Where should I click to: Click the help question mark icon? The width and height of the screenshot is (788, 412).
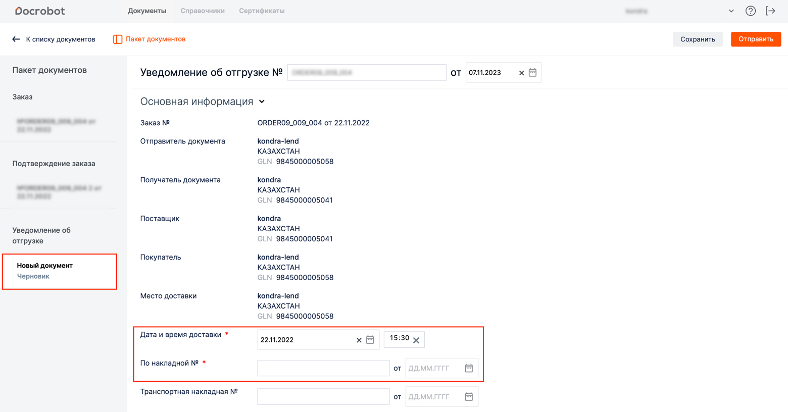750,11
